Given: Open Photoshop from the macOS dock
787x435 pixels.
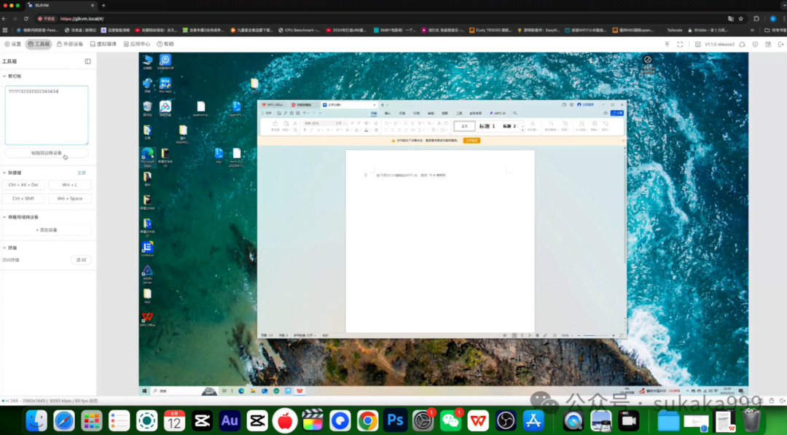Looking at the screenshot, I should [x=395, y=420].
